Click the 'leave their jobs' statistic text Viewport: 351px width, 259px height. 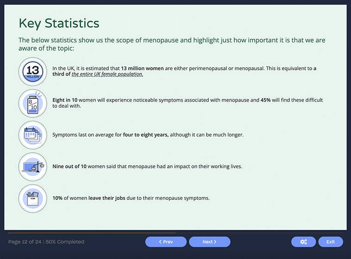107,198
